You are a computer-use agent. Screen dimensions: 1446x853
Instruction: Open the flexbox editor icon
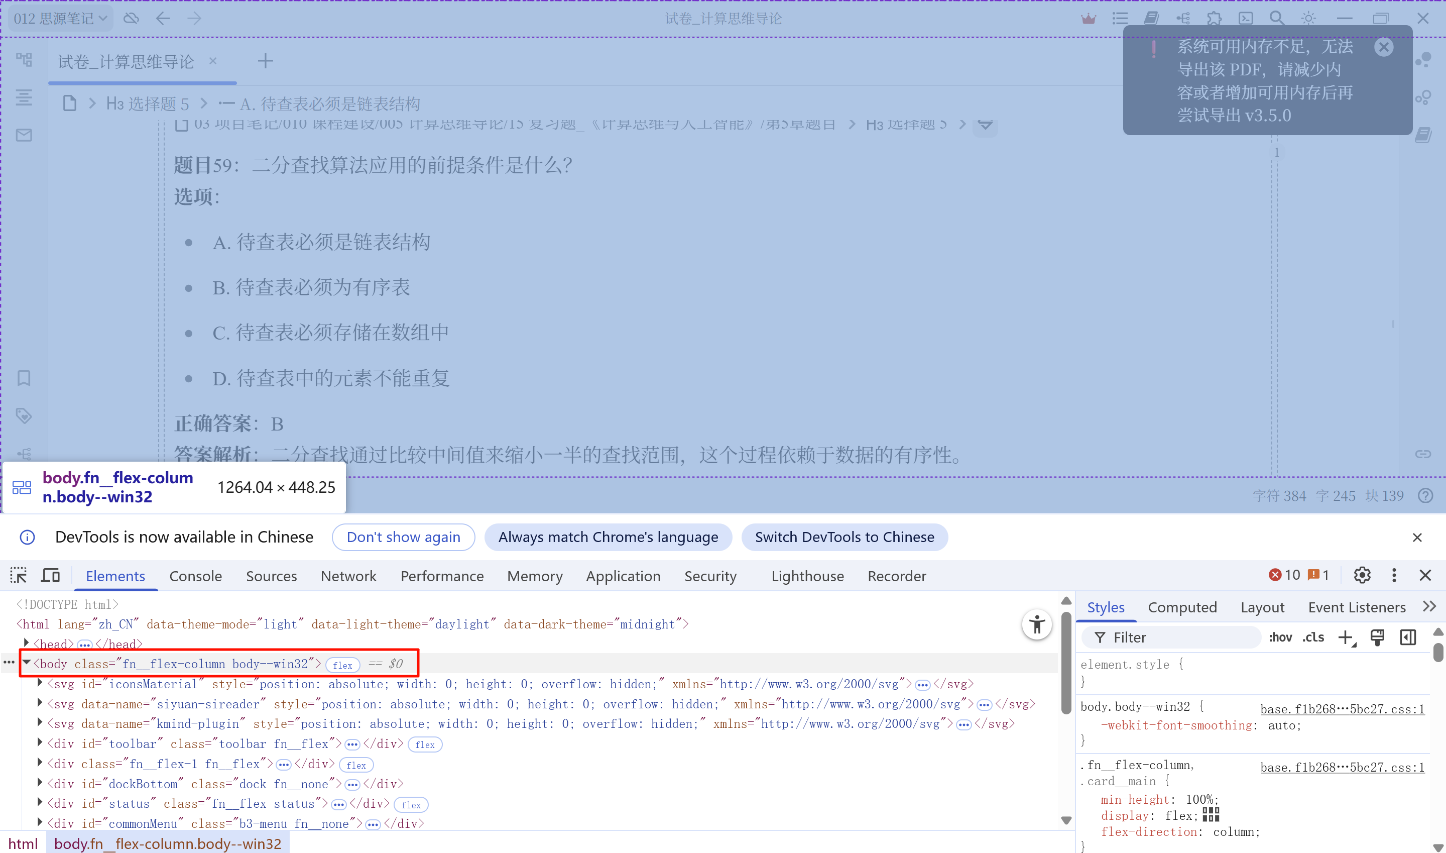1211,814
